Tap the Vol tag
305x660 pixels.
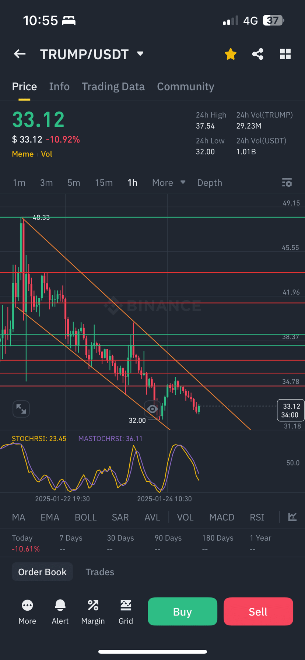click(x=46, y=154)
